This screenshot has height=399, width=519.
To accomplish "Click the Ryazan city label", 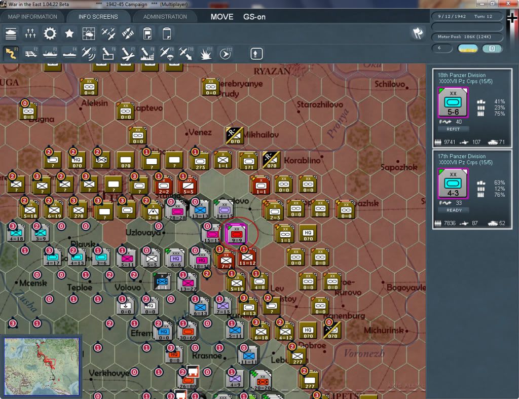I will [272, 71].
